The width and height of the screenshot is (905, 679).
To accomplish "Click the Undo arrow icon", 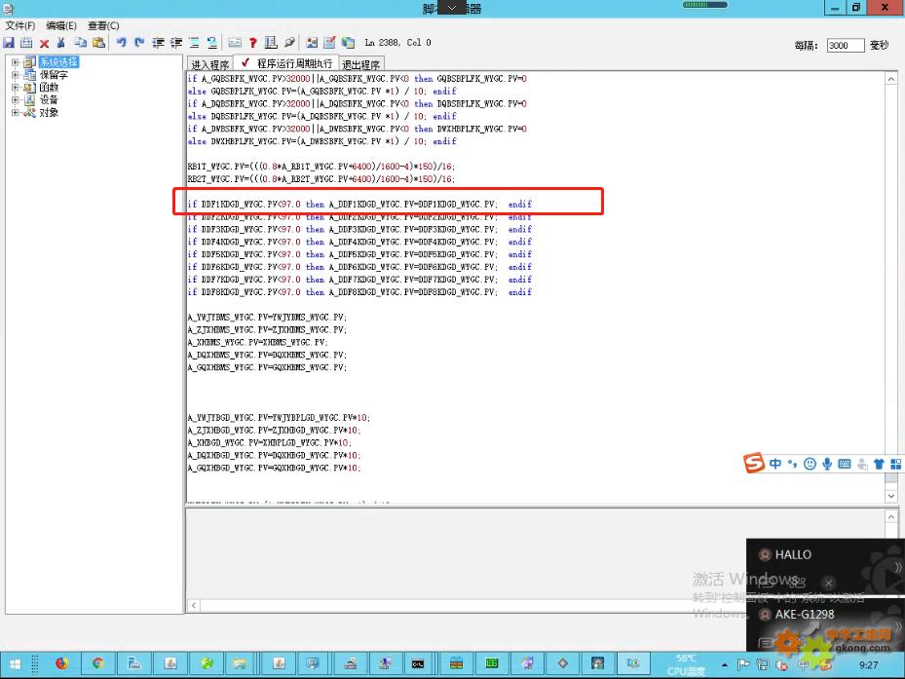I will [121, 43].
